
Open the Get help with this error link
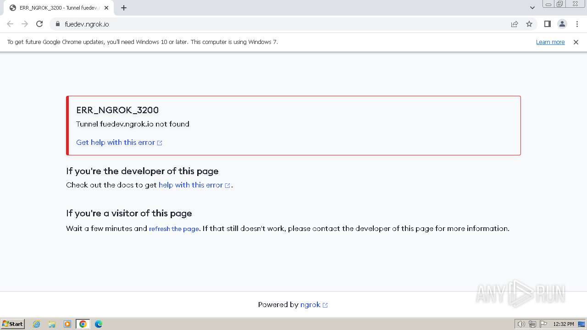pos(119,142)
